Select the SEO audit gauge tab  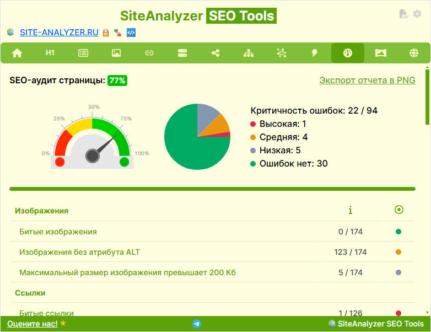pos(348,53)
